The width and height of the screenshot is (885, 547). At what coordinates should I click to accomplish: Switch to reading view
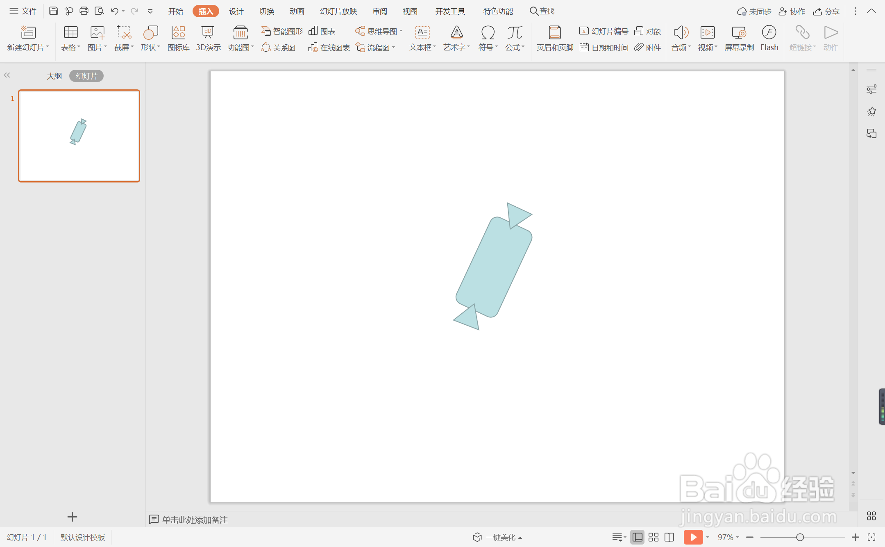[x=669, y=537]
